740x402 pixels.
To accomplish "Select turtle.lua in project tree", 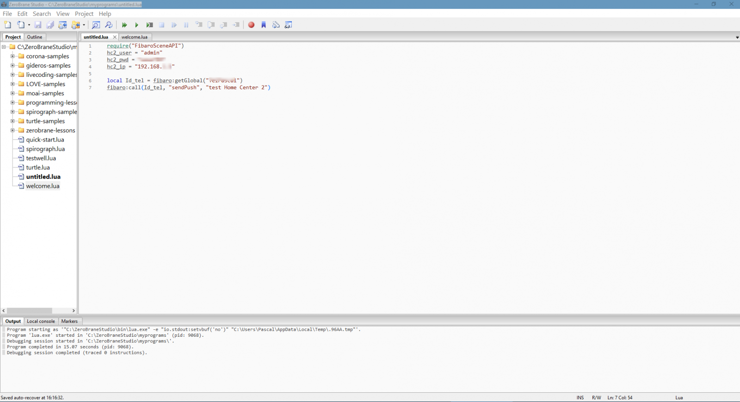I will tap(38, 167).
